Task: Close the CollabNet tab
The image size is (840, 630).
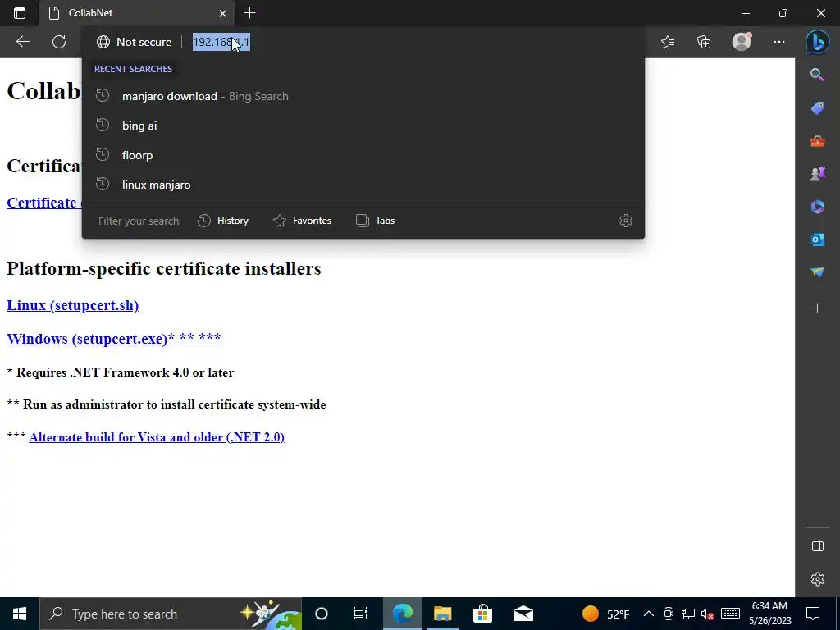Action: tap(223, 13)
